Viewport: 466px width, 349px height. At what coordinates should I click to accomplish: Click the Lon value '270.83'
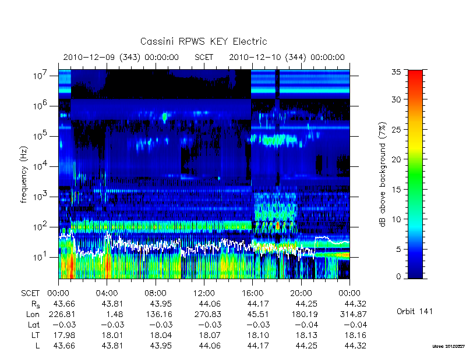(207, 314)
